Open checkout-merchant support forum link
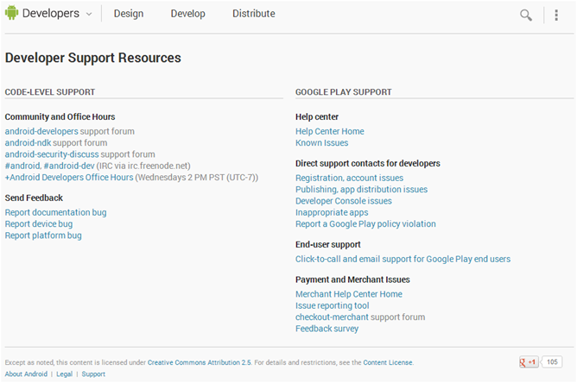Screen dimensions: 577x383 331,317
